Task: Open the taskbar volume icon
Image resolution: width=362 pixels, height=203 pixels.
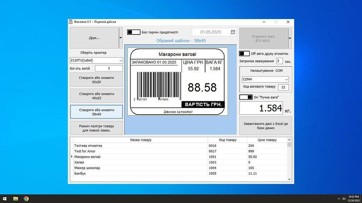Action: tap(344, 198)
